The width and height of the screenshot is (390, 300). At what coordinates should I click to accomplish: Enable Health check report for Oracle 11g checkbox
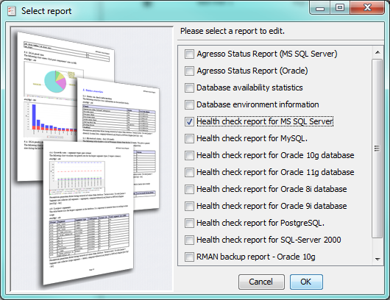click(189, 172)
